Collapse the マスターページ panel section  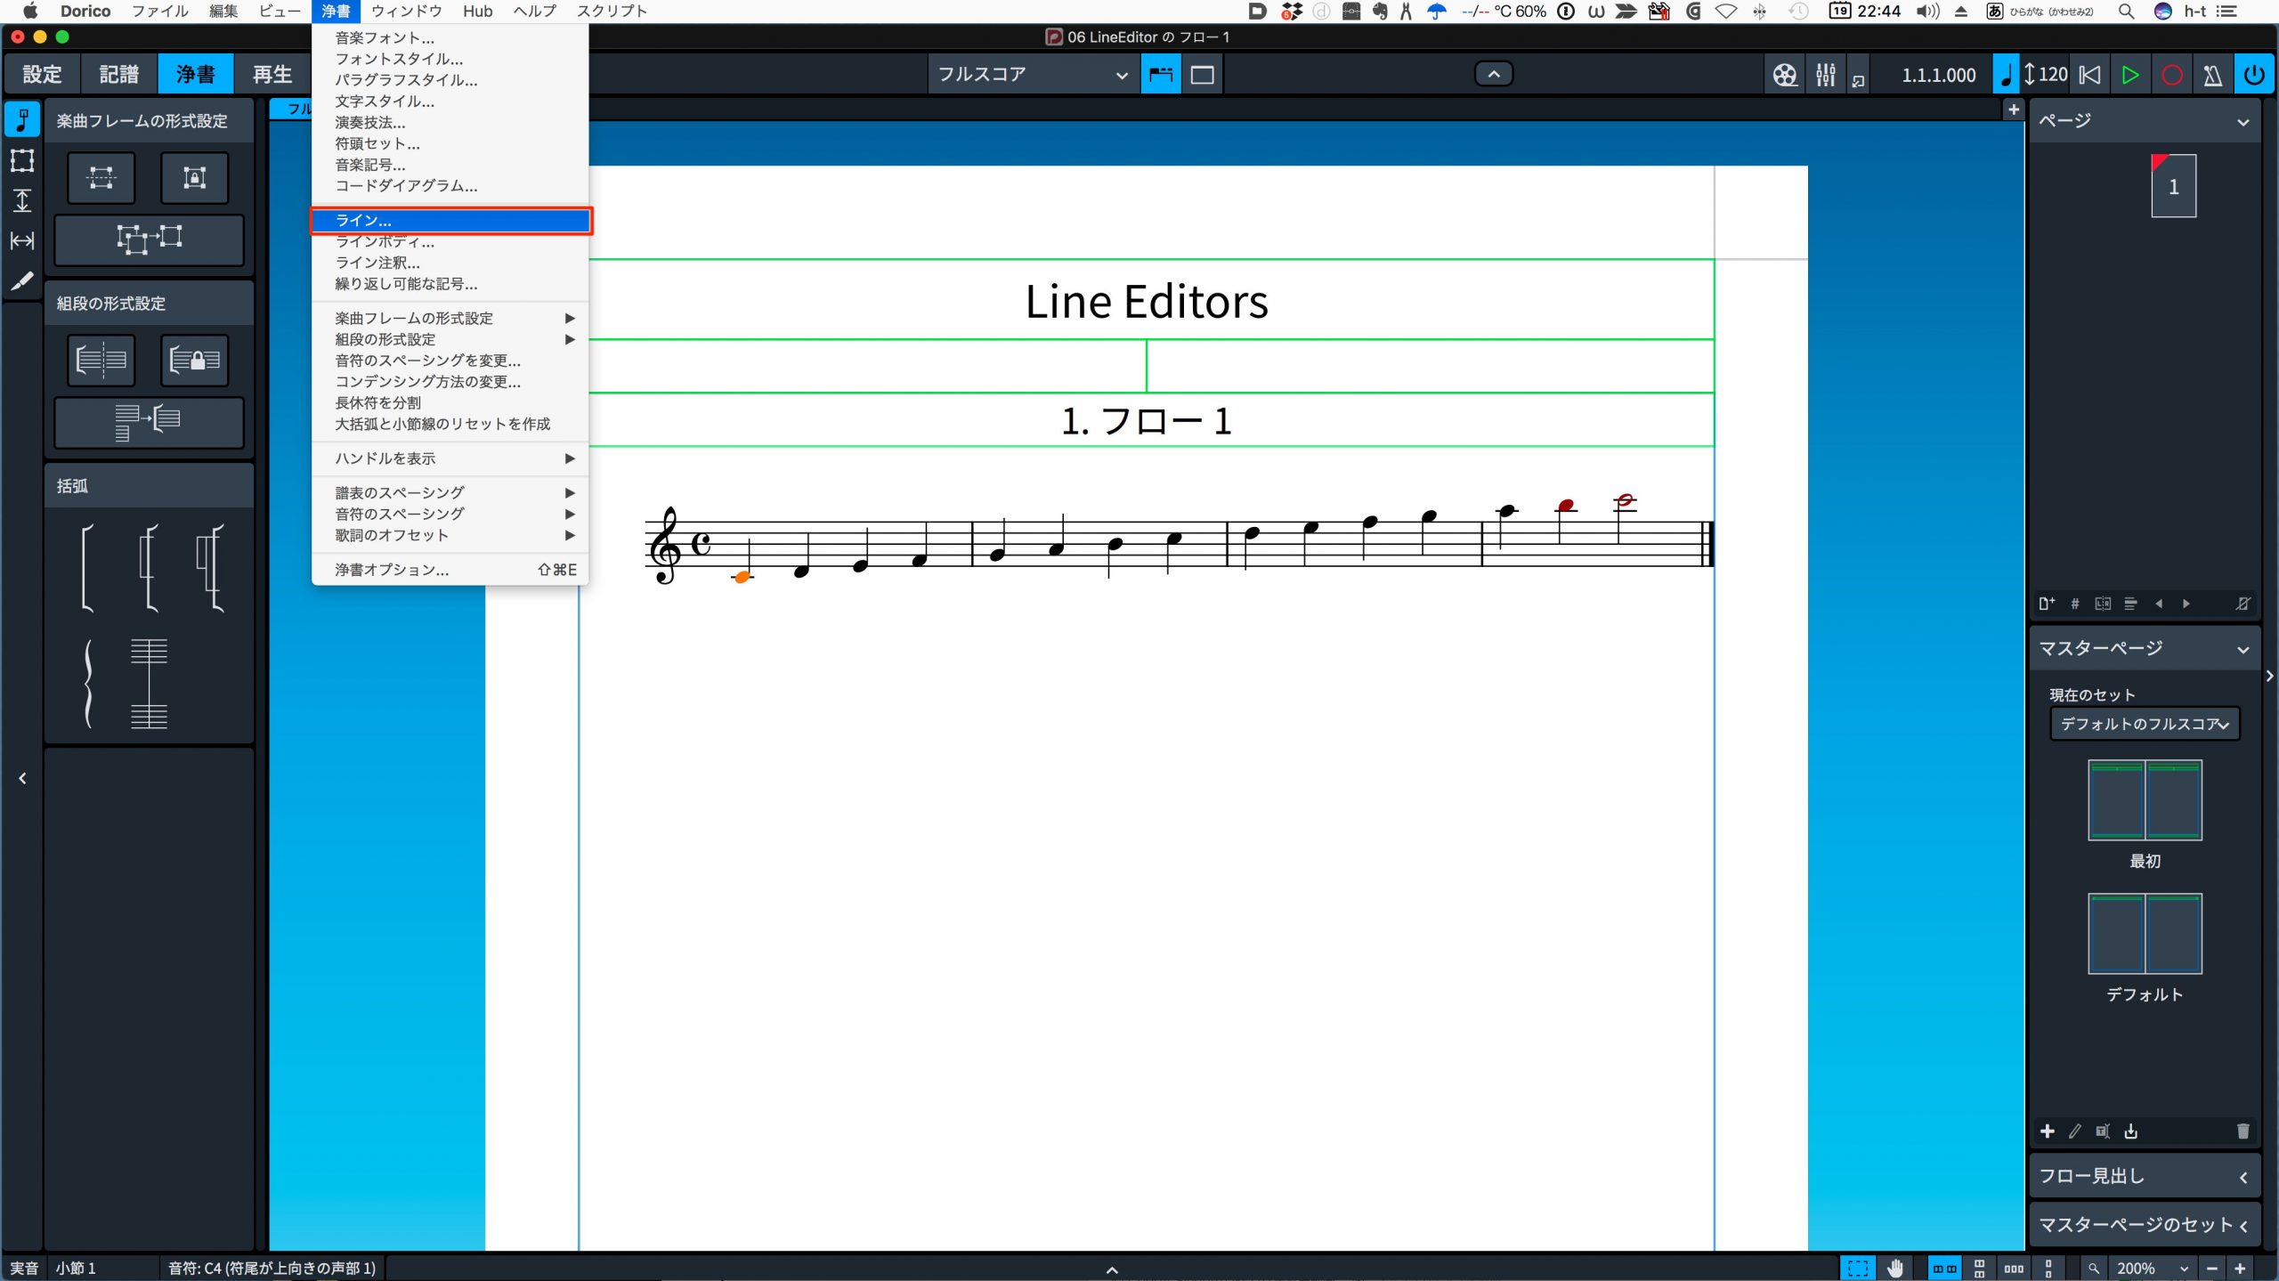(x=2243, y=649)
